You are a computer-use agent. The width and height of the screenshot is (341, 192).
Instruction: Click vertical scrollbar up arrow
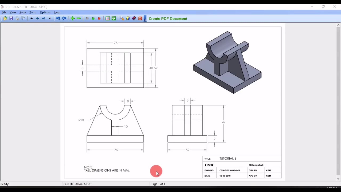(338, 25)
